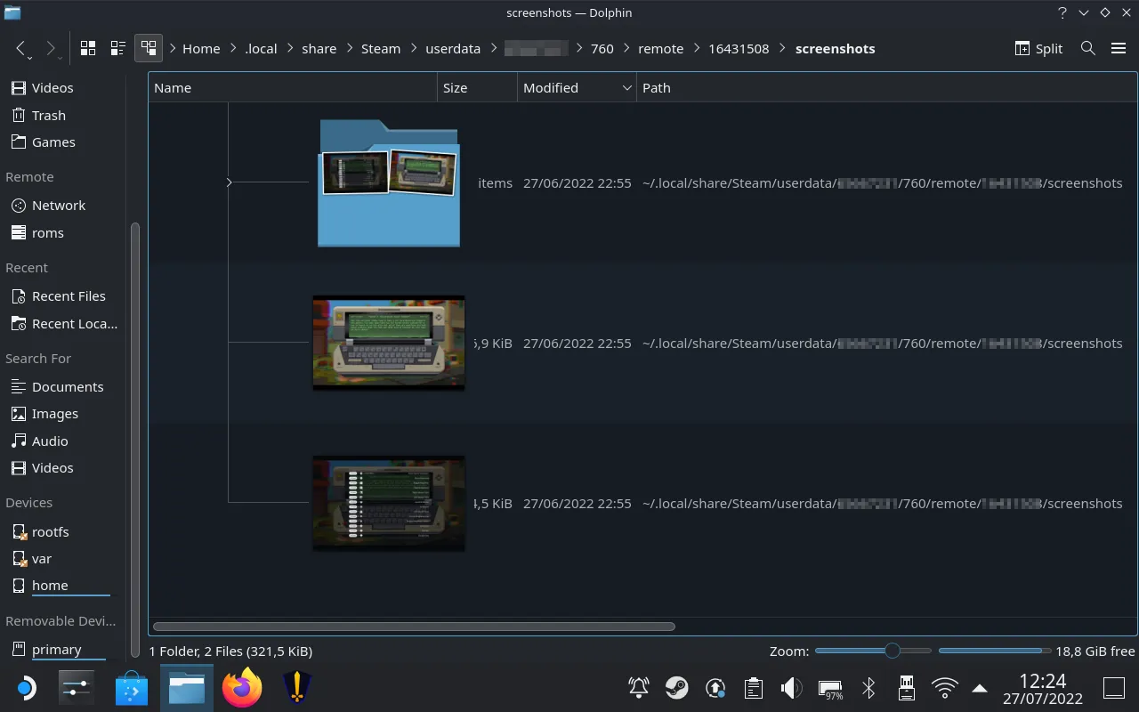
Task: Open the clipboard manager in the tray
Action: [752, 688]
